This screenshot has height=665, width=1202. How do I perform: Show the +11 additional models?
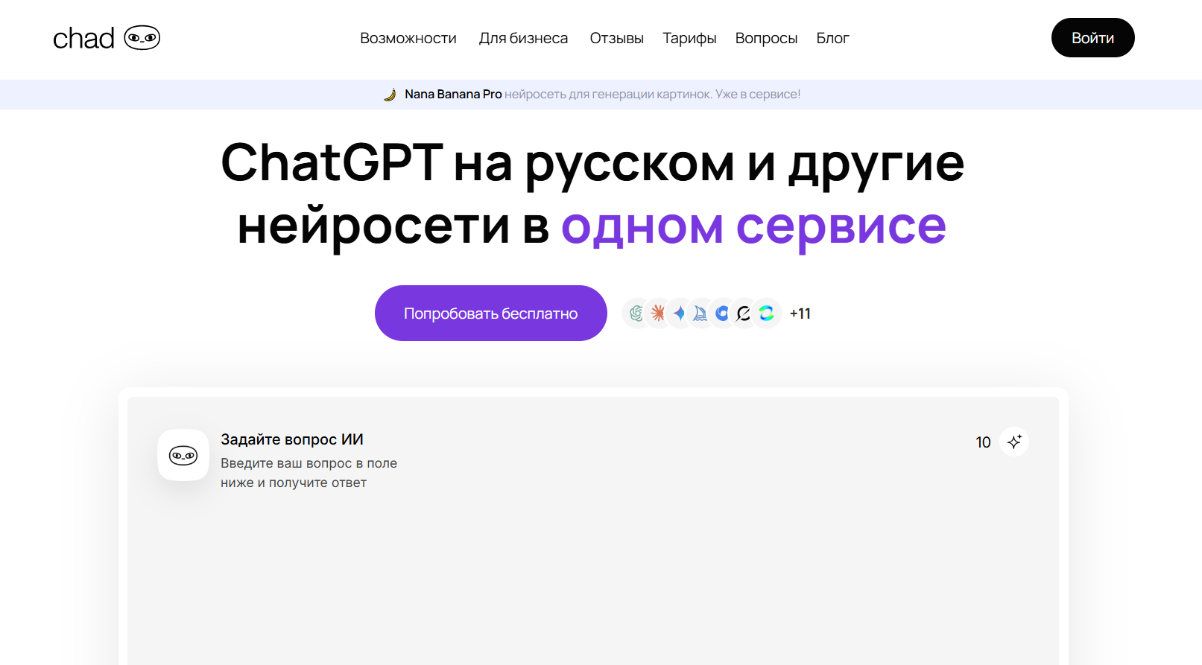tap(800, 314)
